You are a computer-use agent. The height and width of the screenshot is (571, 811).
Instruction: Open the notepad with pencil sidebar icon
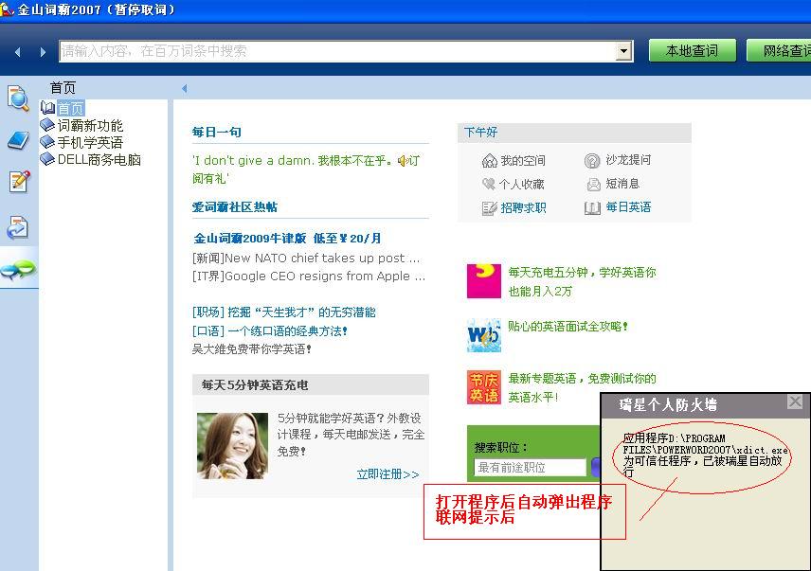pos(19,182)
